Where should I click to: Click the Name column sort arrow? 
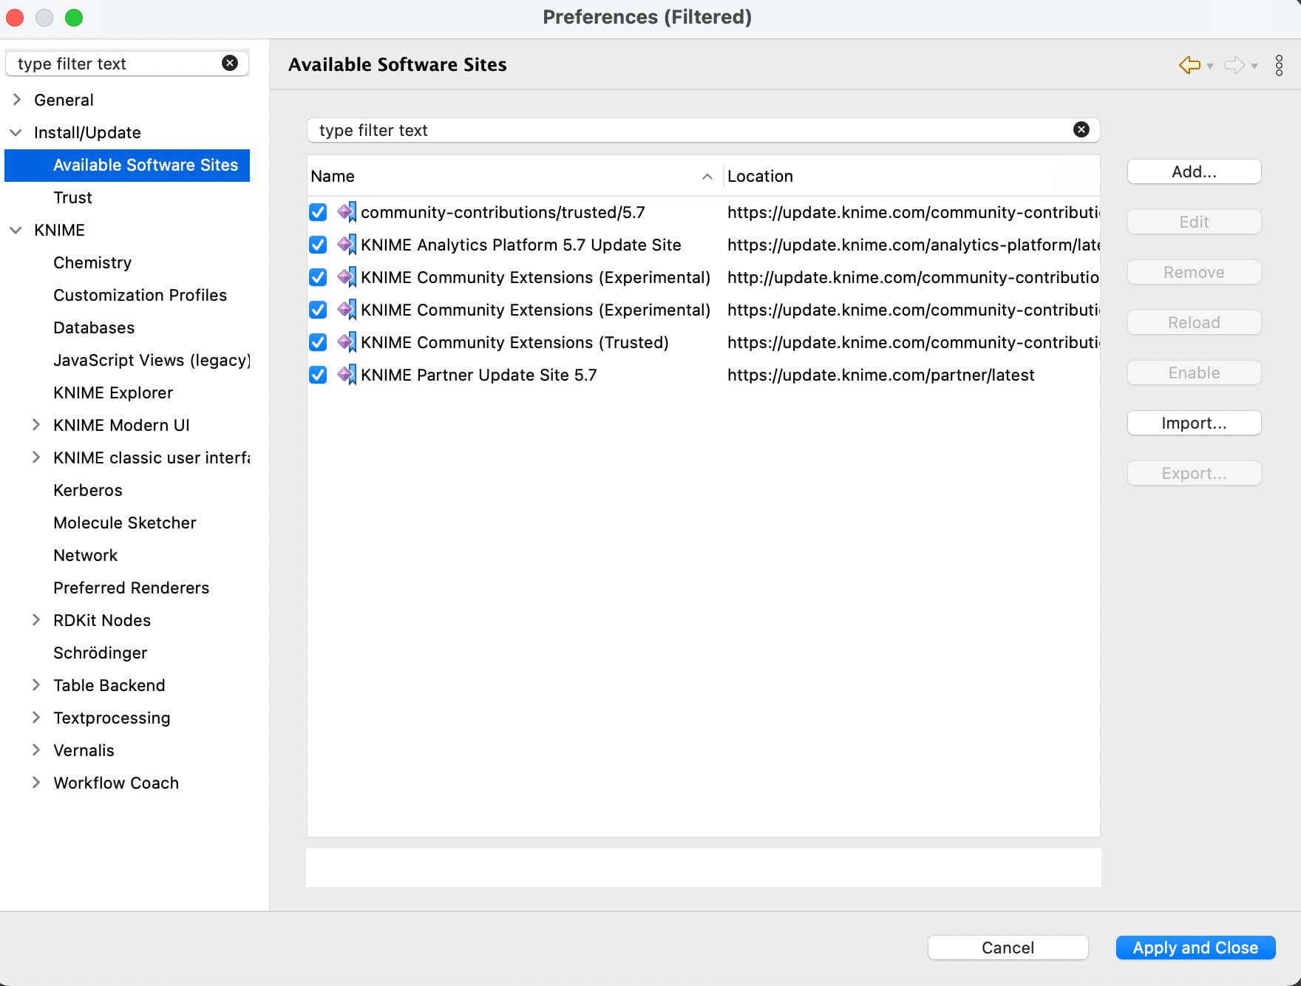point(707,177)
